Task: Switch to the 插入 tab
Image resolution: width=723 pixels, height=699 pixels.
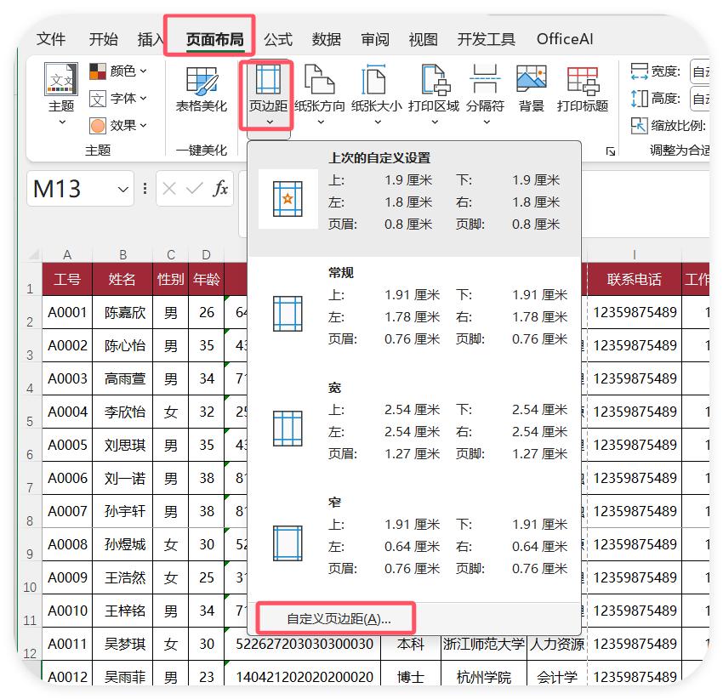Action: (151, 39)
